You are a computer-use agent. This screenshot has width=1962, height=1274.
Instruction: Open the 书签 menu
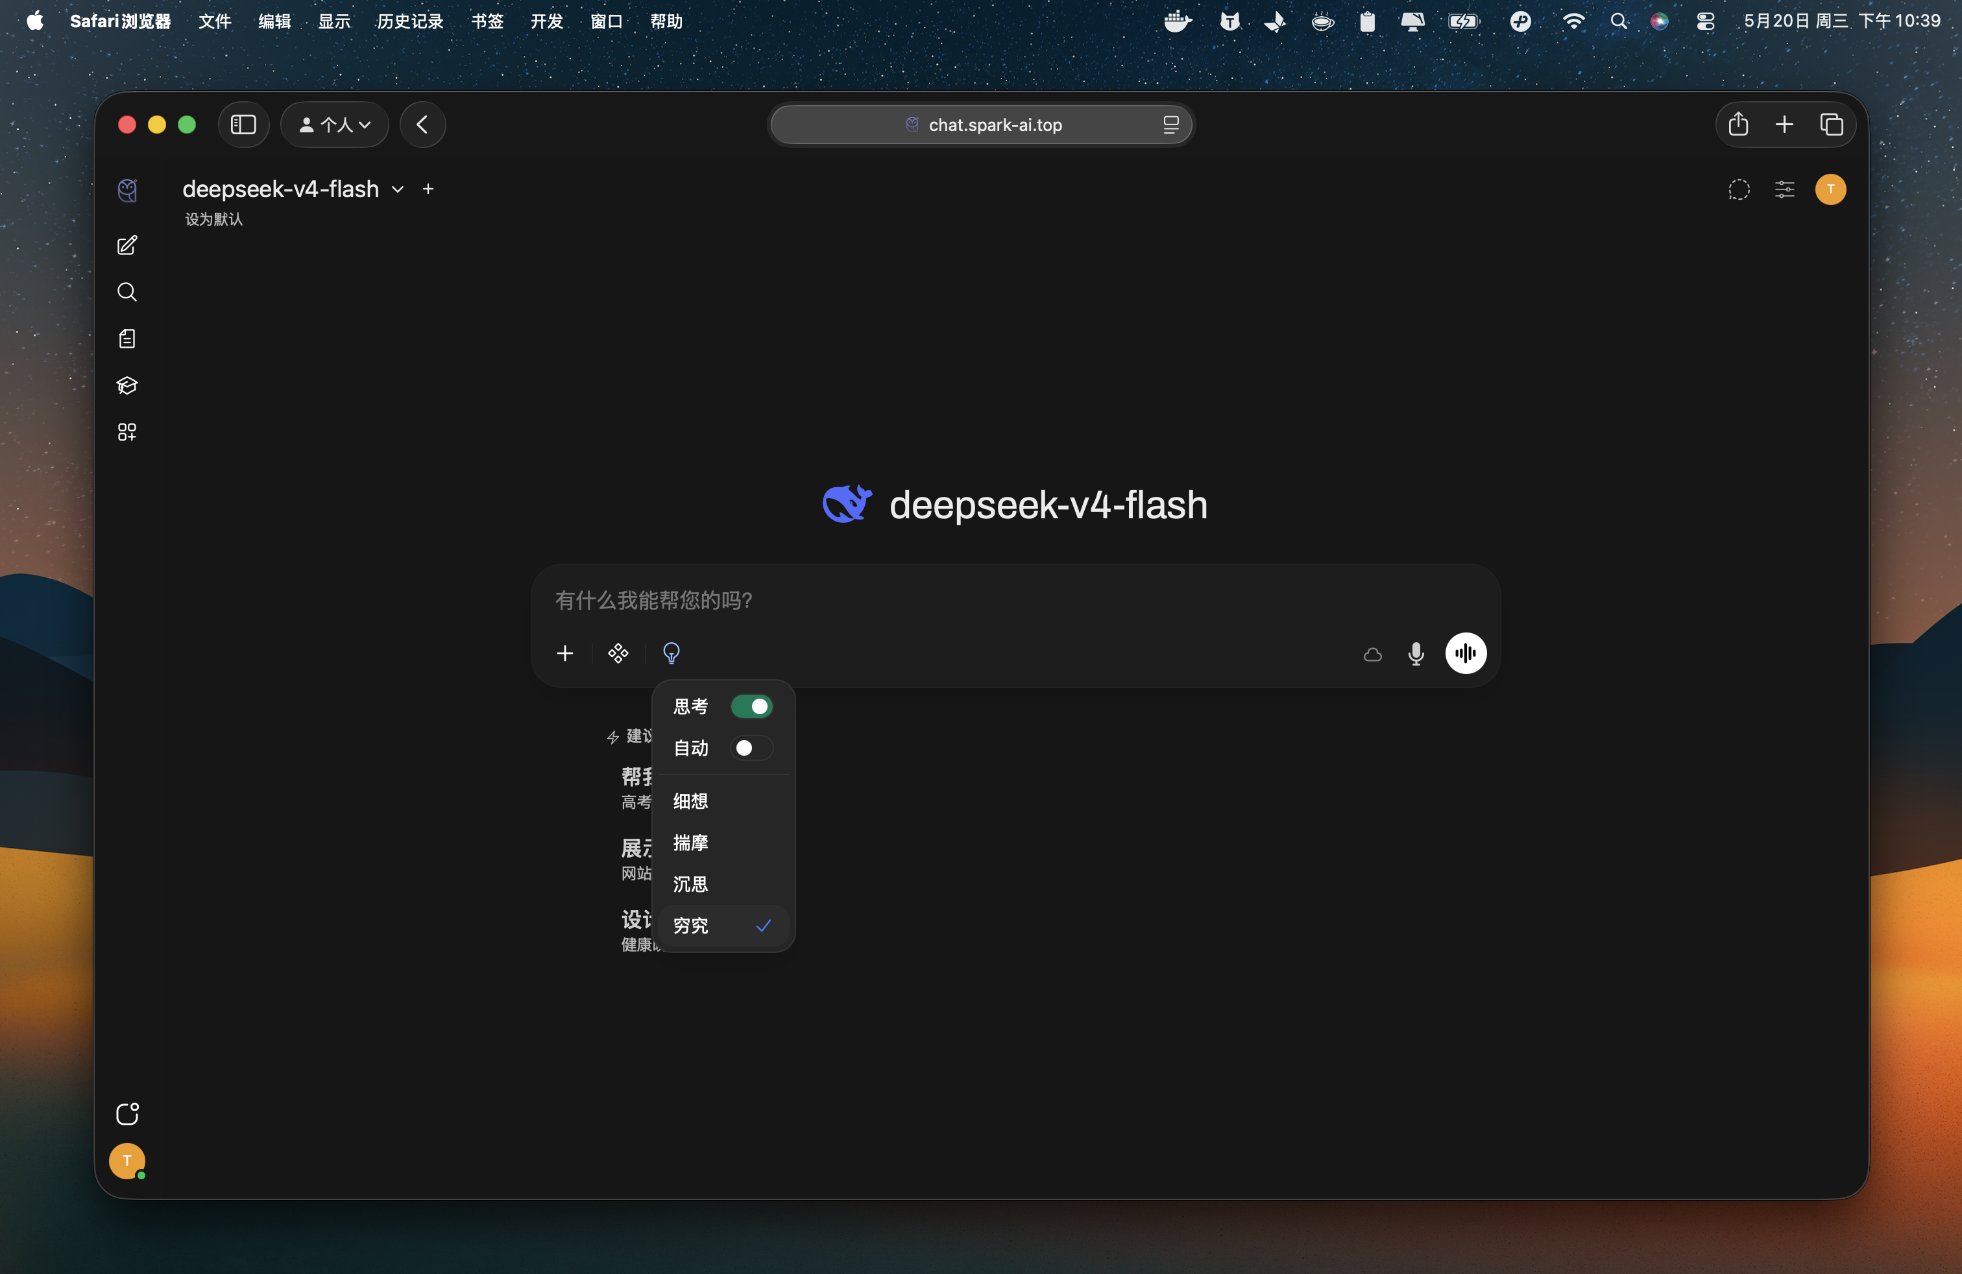tap(487, 21)
